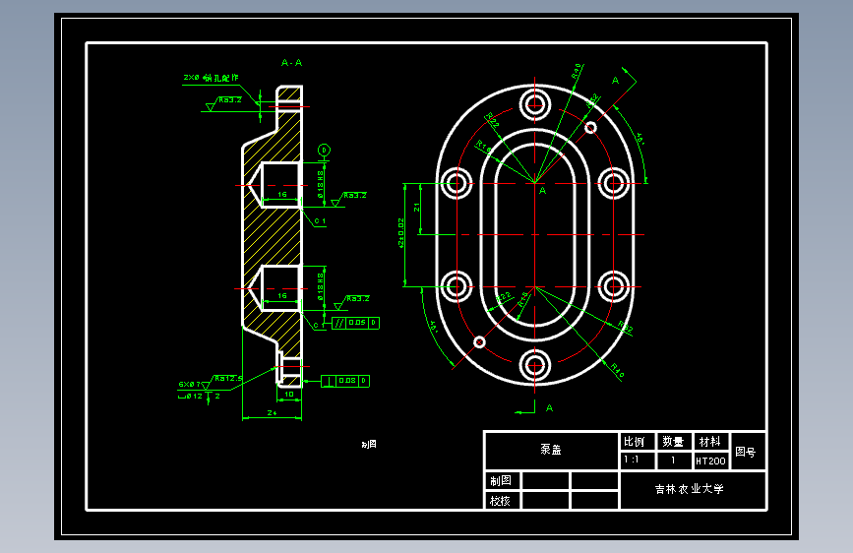Select the 21 vertical dimension

(417, 208)
